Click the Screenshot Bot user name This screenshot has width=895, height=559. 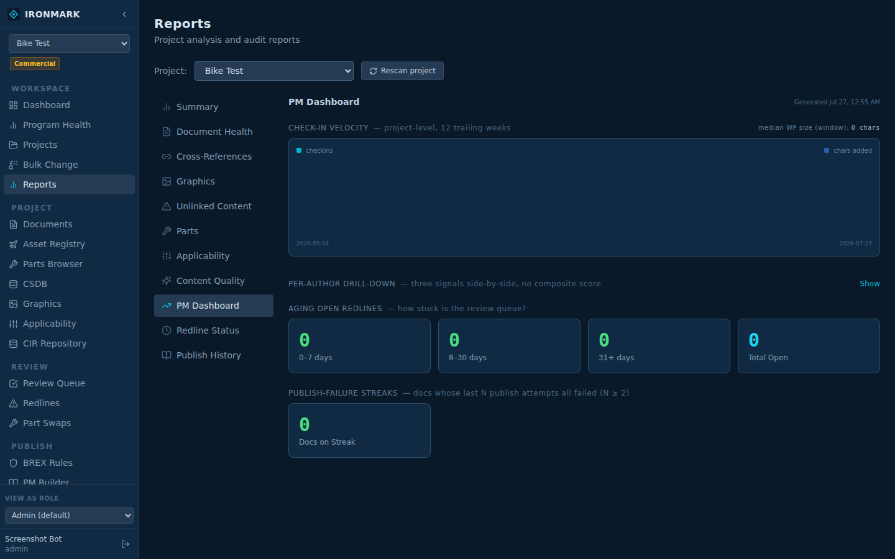pos(34,539)
